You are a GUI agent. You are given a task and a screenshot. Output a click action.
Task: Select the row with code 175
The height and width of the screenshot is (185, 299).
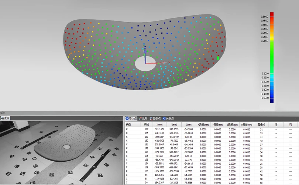pyautogui.click(x=211, y=156)
